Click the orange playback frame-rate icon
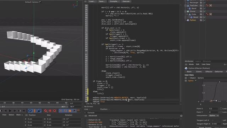Screen dimensions: 227x128 35,111
